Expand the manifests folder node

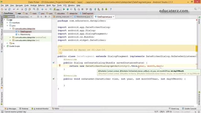pos(7,23)
